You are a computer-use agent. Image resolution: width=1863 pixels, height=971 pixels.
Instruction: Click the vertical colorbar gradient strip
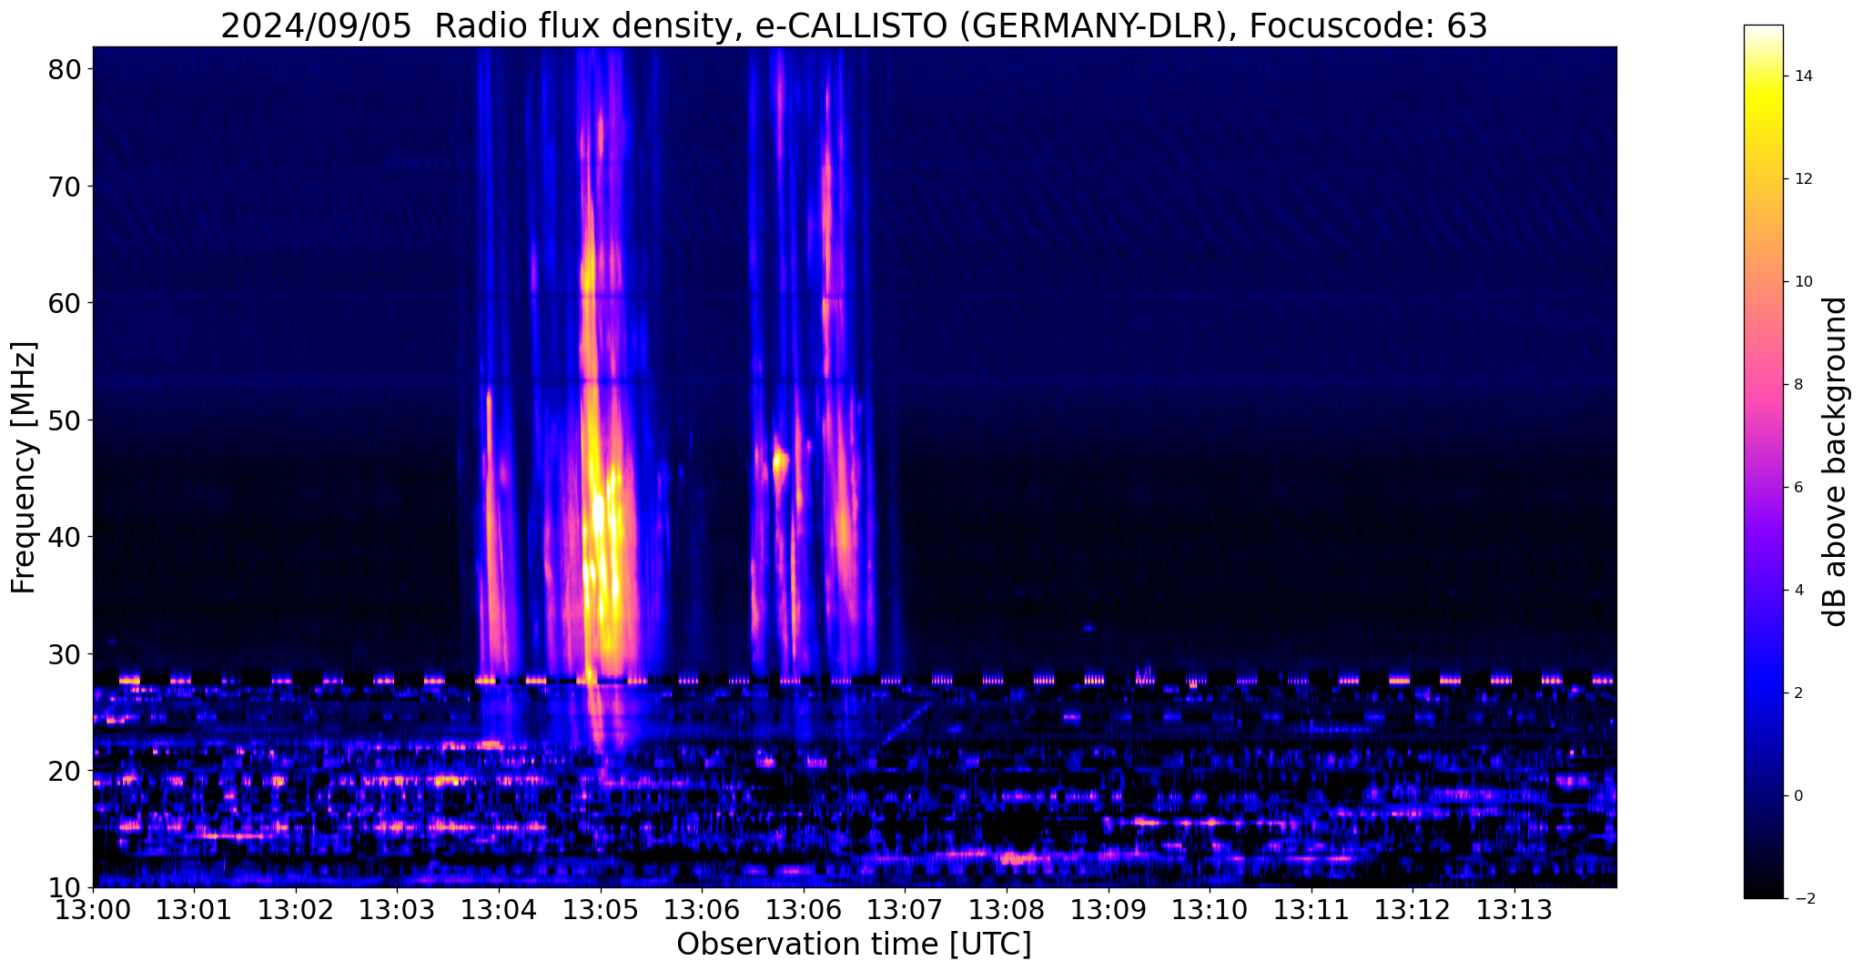coord(1763,461)
